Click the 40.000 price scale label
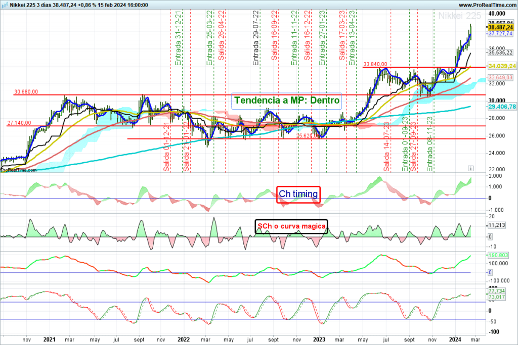This screenshot has height=345, width=518. tap(497, 14)
